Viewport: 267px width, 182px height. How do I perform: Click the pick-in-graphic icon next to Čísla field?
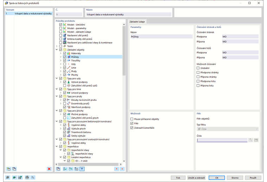[x=250, y=140]
